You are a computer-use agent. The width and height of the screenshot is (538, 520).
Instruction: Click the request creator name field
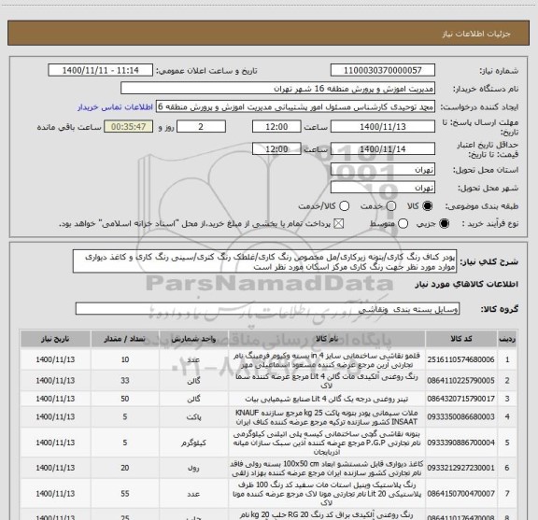[295, 106]
